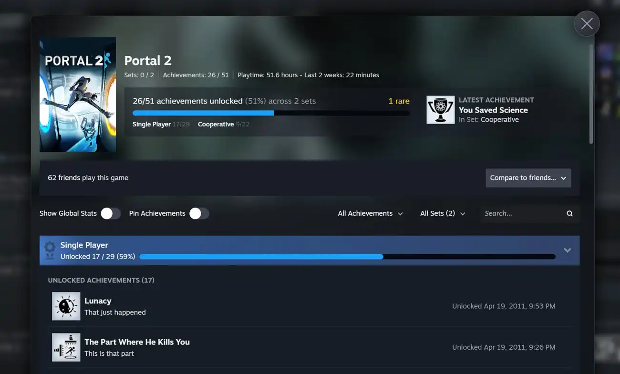Click the Lunacy achievement icon

point(66,306)
